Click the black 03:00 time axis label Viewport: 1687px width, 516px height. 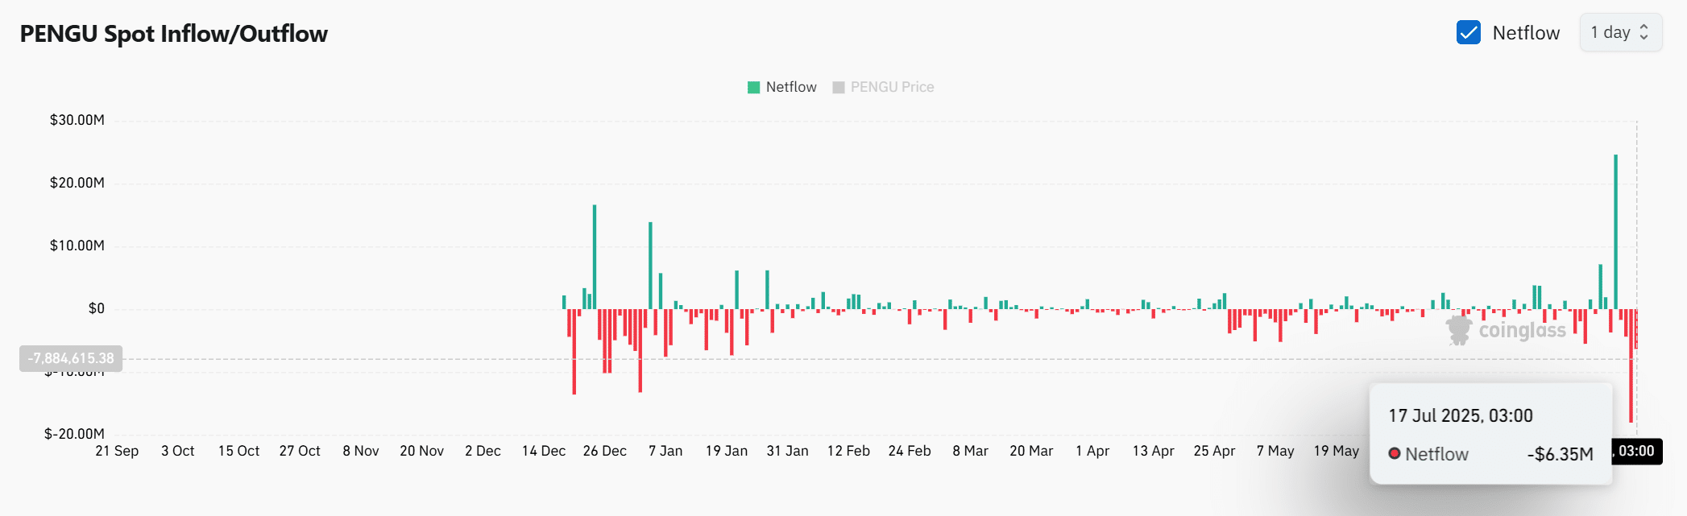coord(1635,451)
